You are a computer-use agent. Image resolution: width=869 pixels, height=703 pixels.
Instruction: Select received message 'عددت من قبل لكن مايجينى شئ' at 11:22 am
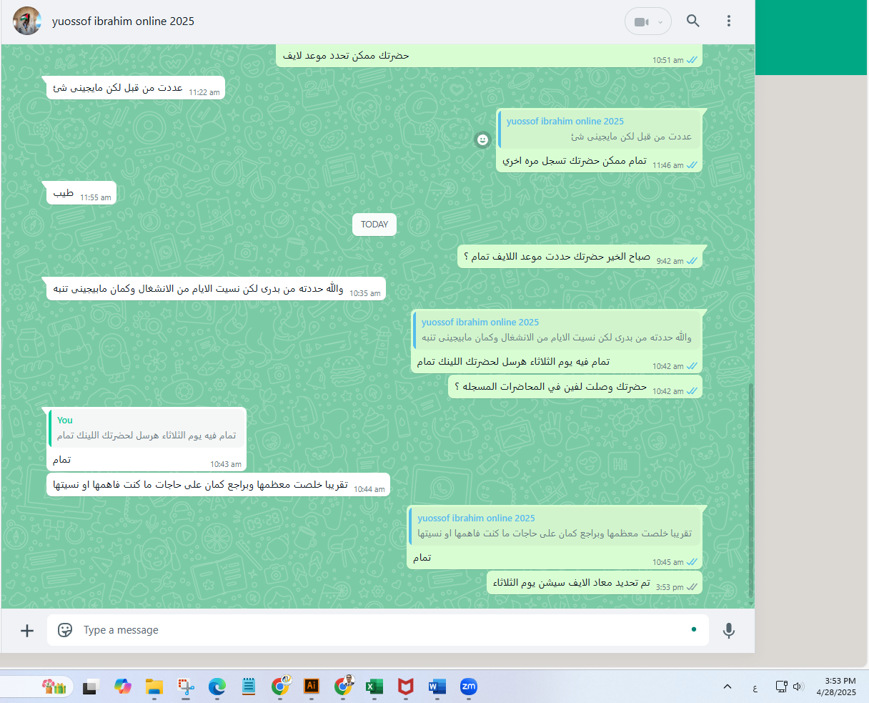click(x=136, y=88)
